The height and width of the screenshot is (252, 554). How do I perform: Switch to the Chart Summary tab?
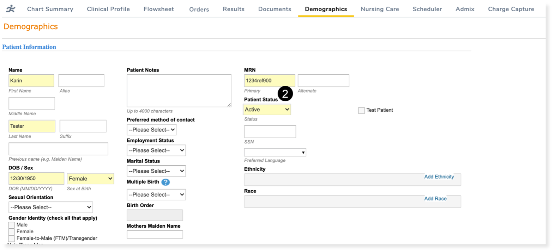(x=50, y=9)
